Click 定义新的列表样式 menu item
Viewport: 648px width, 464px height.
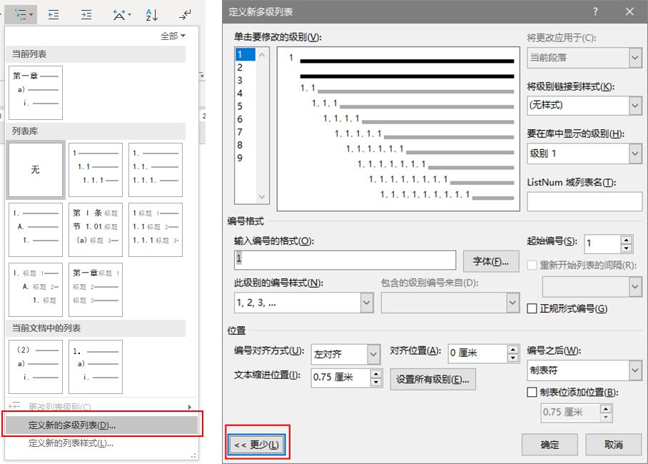tap(101, 443)
